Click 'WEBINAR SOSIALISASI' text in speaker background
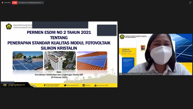The height and width of the screenshot is (109, 193). pos(127,50)
